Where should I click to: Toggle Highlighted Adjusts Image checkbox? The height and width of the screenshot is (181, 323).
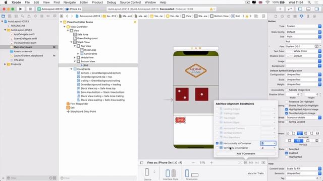click(x=287, y=110)
